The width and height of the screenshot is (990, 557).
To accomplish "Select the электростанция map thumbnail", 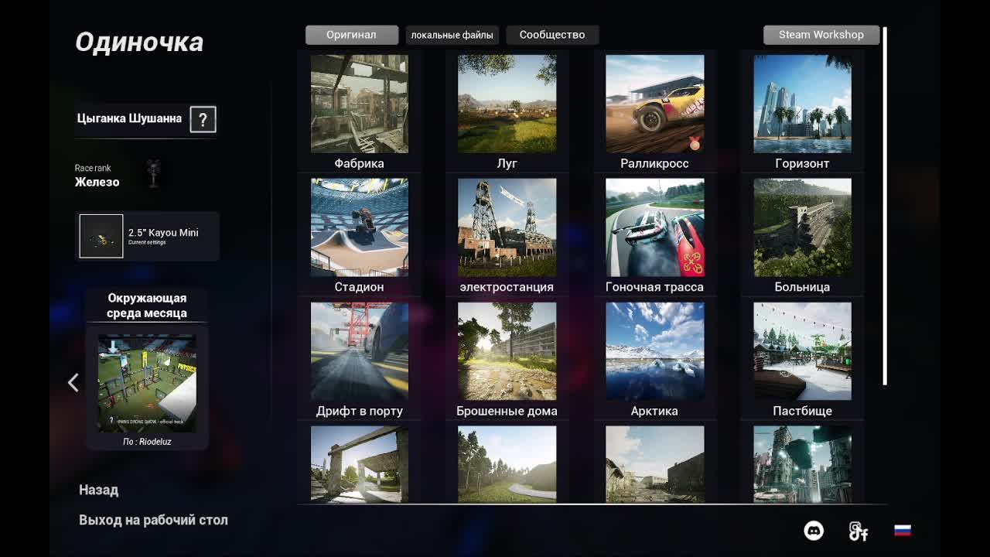I will coord(507,227).
